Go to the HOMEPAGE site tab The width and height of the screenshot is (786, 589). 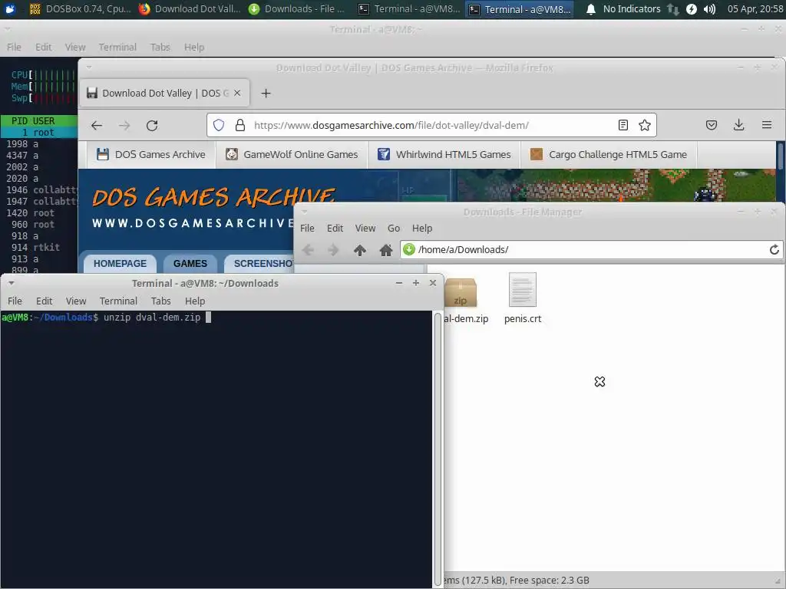pyautogui.click(x=120, y=264)
